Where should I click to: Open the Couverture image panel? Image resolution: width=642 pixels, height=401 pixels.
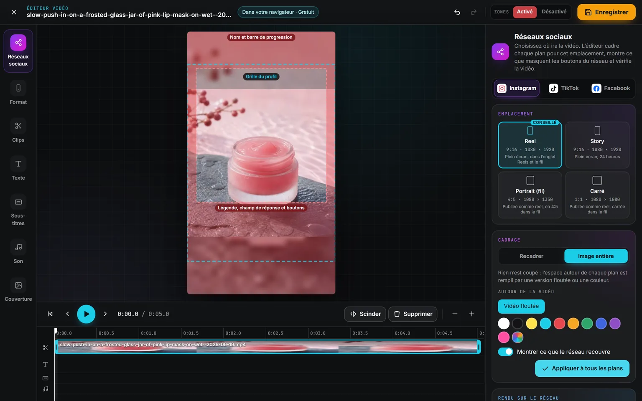tap(18, 290)
